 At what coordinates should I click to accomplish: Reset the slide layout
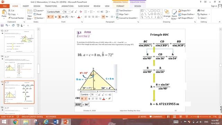pos(37,14)
